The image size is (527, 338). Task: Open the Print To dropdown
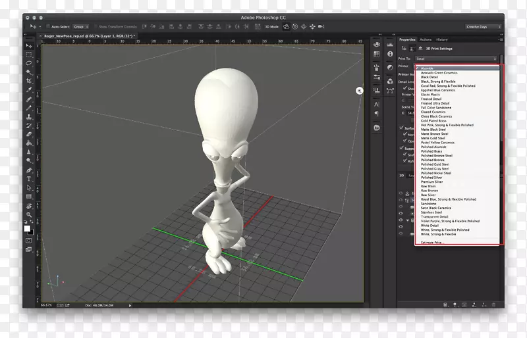tap(457, 59)
